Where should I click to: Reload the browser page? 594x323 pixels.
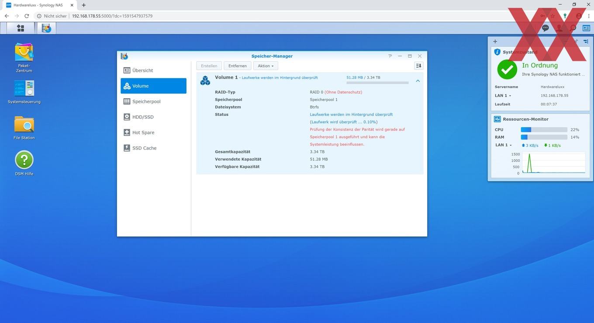point(27,16)
